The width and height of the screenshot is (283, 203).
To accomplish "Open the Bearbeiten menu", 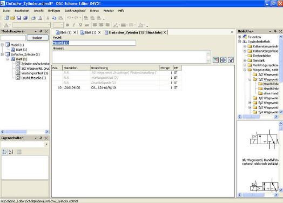I will coord(22,11).
